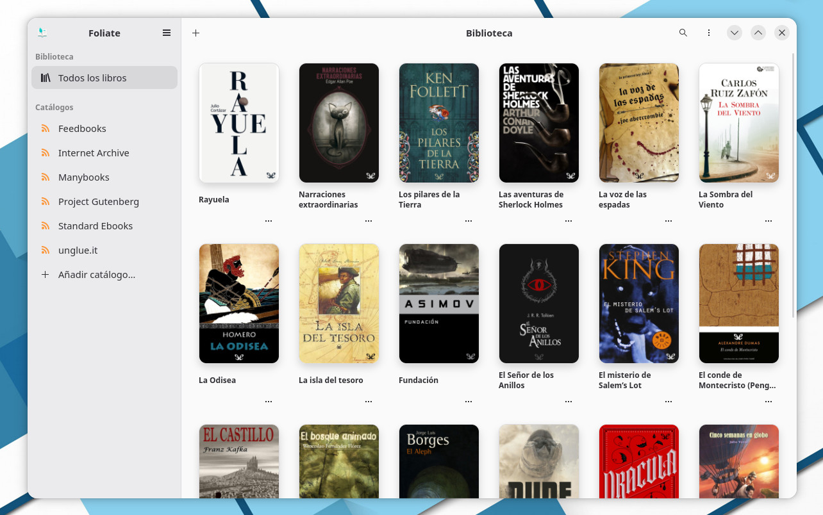The width and height of the screenshot is (823, 515).
Task: Select Todos los libros in sidebar
Action: click(104, 78)
